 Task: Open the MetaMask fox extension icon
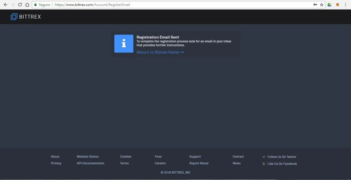338,5
